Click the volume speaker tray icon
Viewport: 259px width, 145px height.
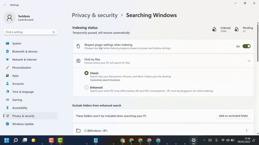coord(228,140)
